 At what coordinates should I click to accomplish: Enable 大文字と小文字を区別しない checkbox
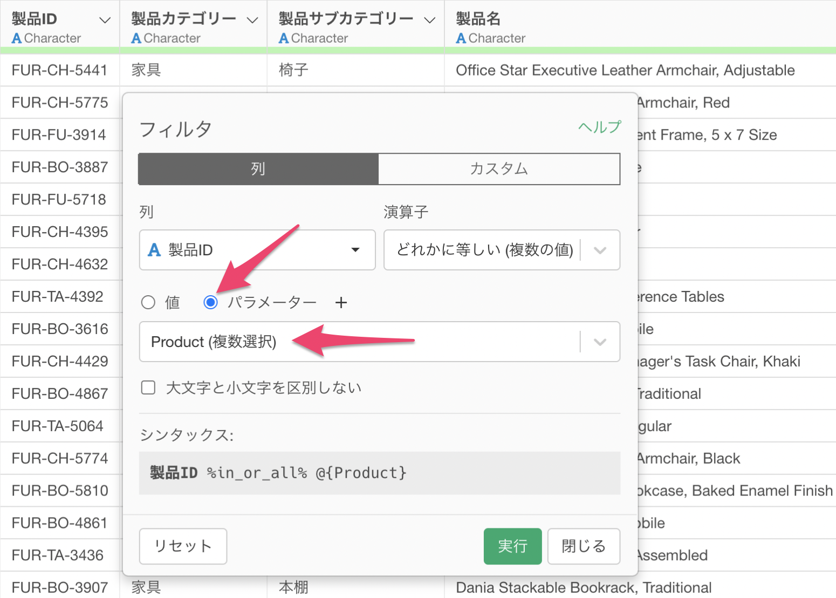pos(148,388)
